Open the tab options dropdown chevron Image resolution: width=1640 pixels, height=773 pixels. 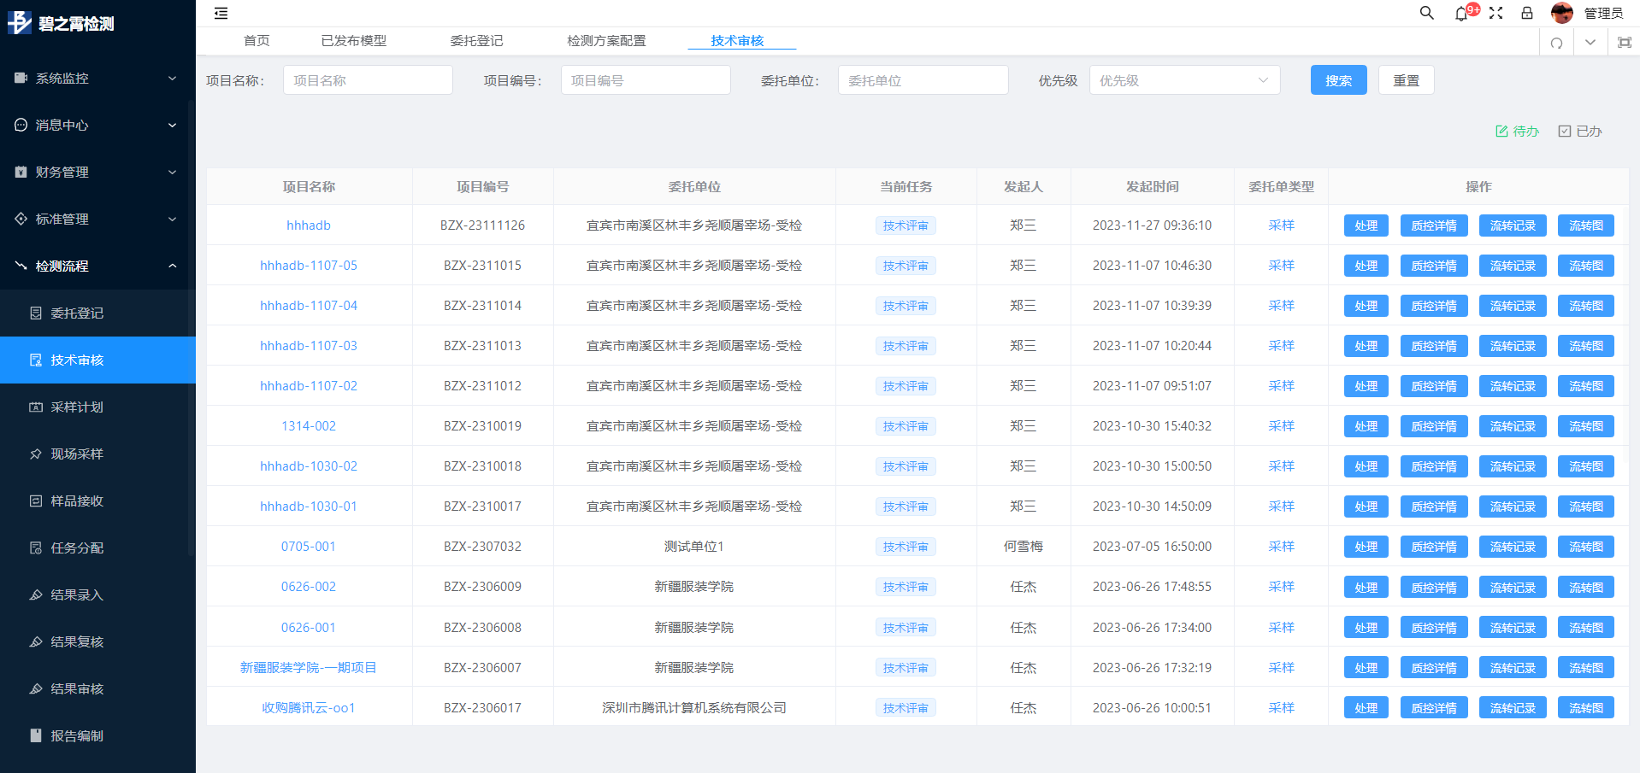pos(1590,43)
